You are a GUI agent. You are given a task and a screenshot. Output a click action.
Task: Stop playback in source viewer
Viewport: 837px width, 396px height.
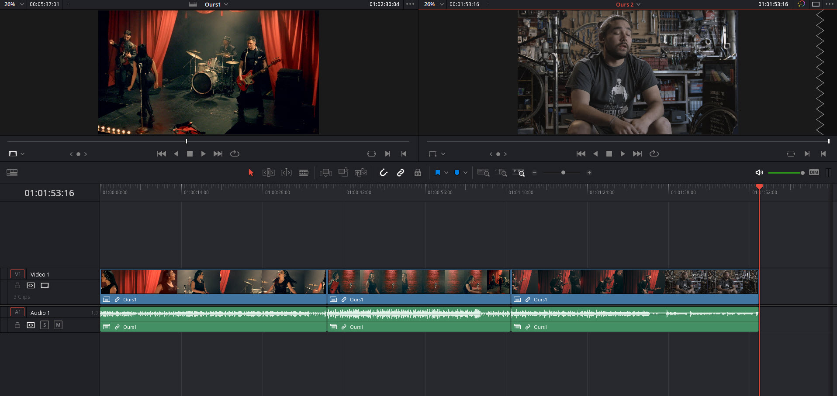[x=190, y=154]
